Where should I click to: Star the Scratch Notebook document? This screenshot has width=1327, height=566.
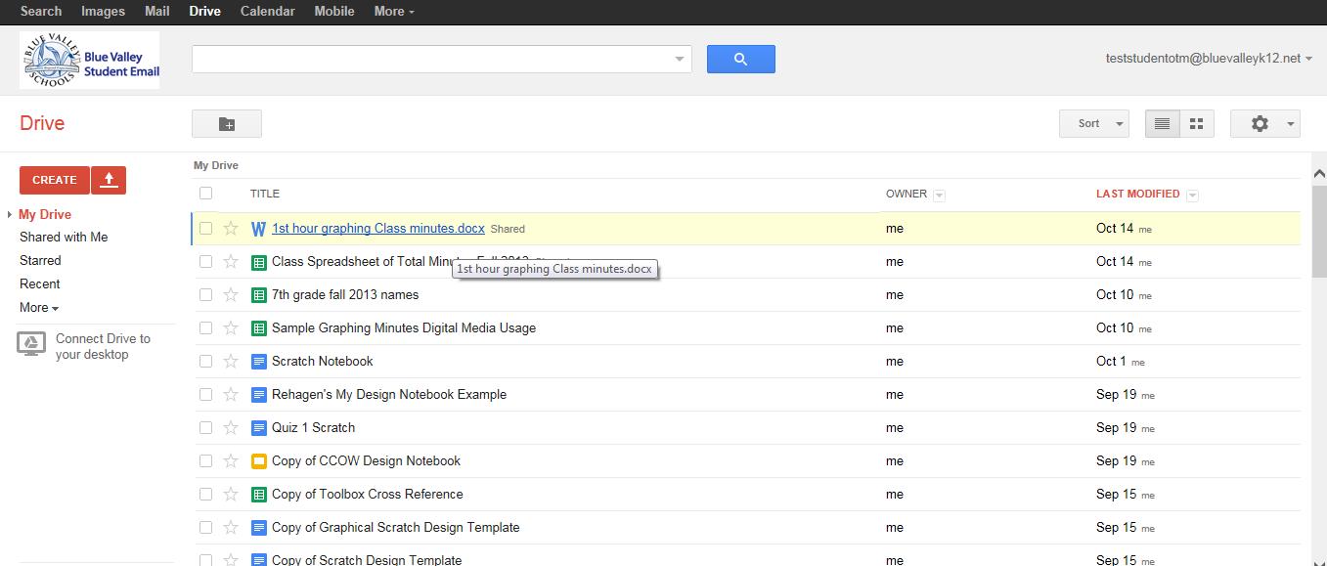click(231, 362)
